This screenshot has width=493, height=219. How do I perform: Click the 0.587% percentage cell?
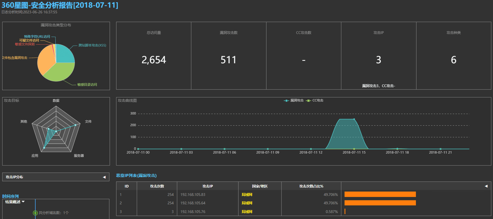click(332, 212)
